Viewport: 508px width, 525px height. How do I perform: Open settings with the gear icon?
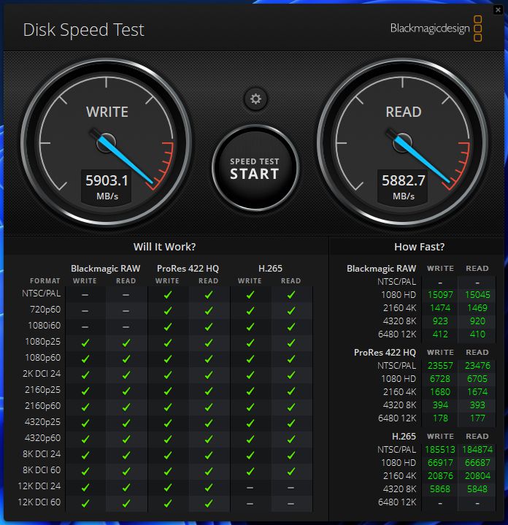click(255, 99)
